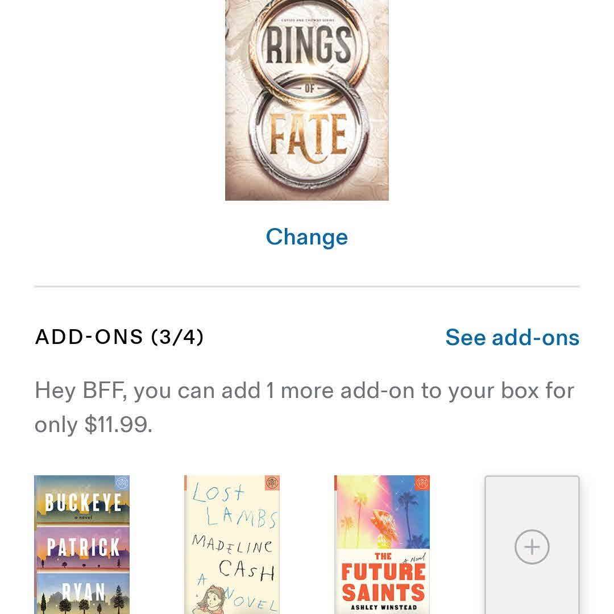The image size is (614, 614).
Task: Open the See add-ons link
Action: pos(512,337)
